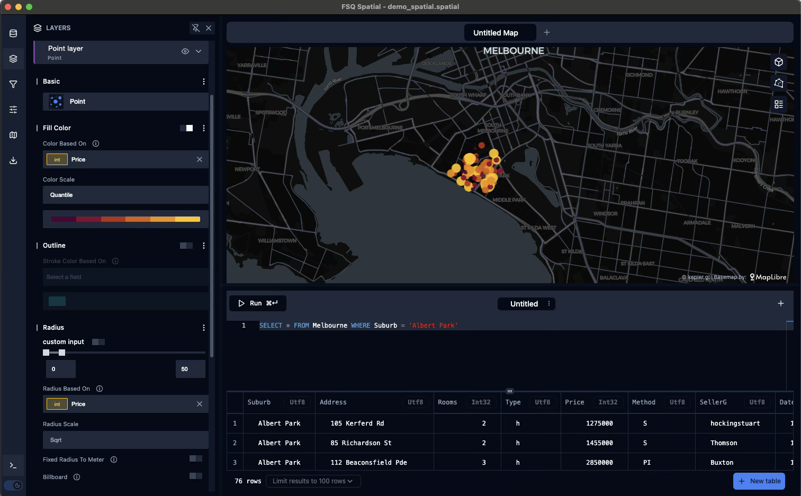
Task: Click info icon next to Radius Based On
Action: pos(100,389)
